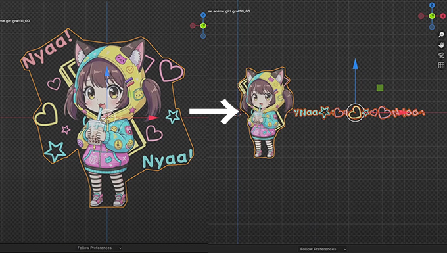Viewport: 447px width, 253px height.
Task: Click blue Z move arrow in right viewport
Action: 355,64
